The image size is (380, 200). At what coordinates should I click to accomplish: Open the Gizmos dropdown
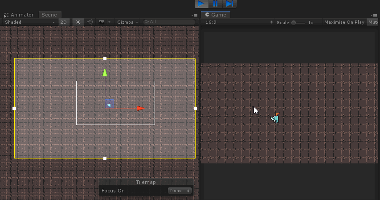tap(127, 22)
